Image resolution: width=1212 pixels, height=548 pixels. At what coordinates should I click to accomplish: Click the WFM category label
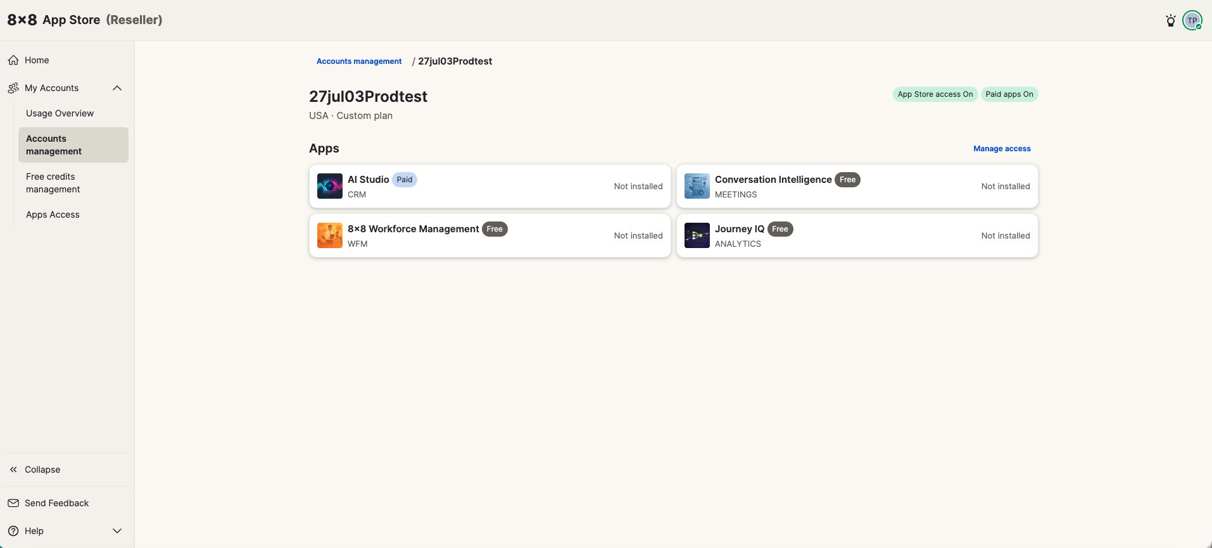(357, 244)
